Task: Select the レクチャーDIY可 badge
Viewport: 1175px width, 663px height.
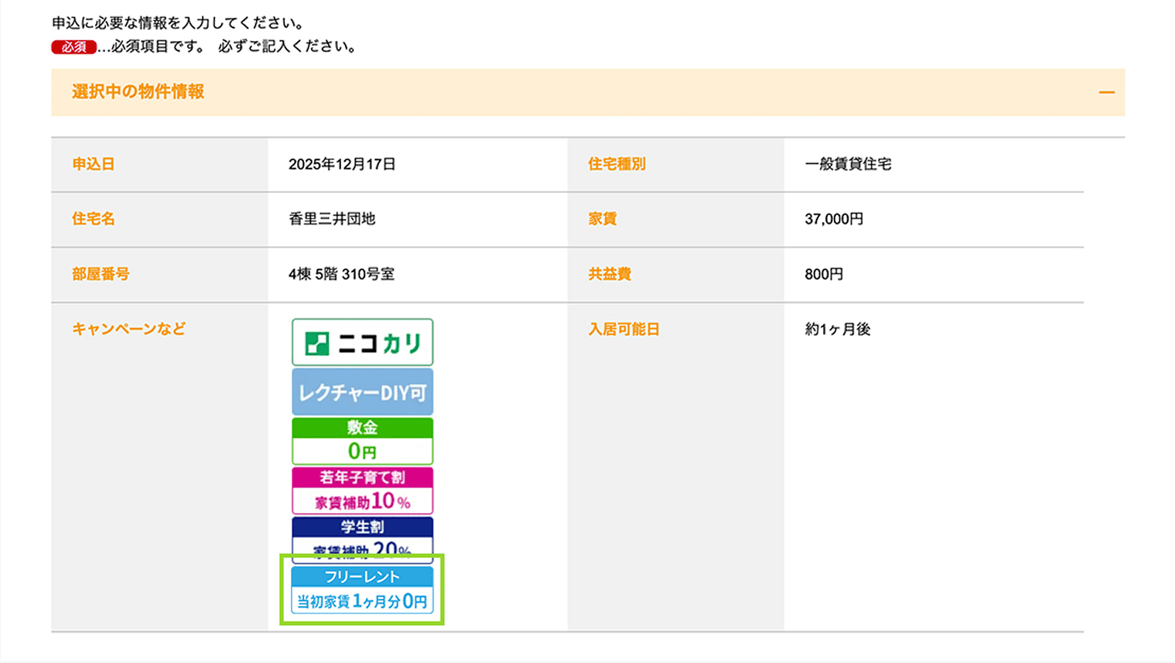Action: [362, 391]
